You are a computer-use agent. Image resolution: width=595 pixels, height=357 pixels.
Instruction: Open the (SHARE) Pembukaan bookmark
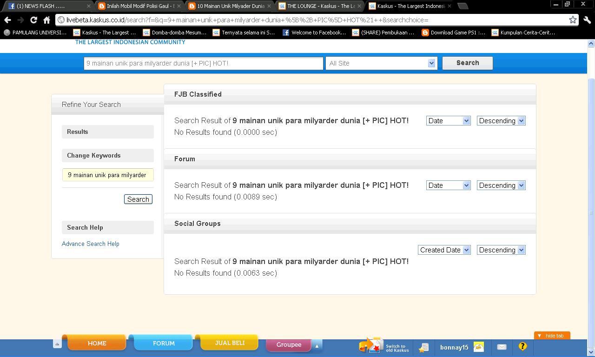point(384,33)
